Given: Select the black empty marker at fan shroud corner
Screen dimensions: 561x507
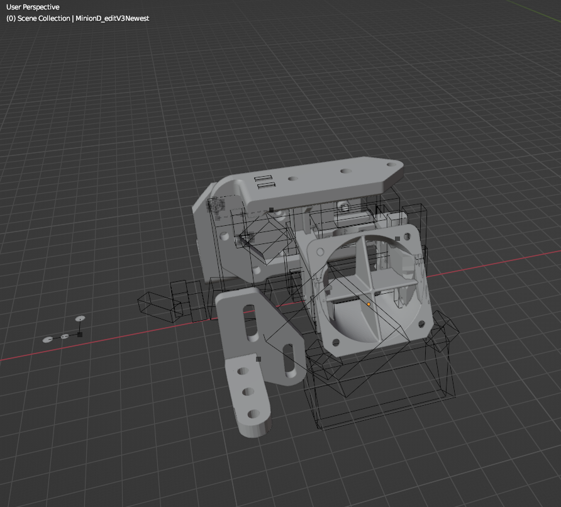Looking at the screenshot, I should tap(397, 238).
